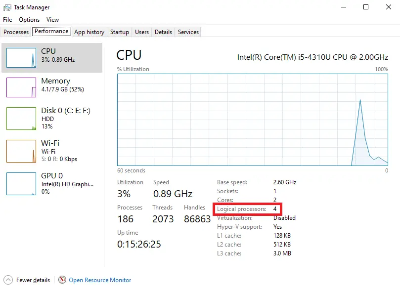Open the View menu
The image size is (400, 292).
[52, 19]
